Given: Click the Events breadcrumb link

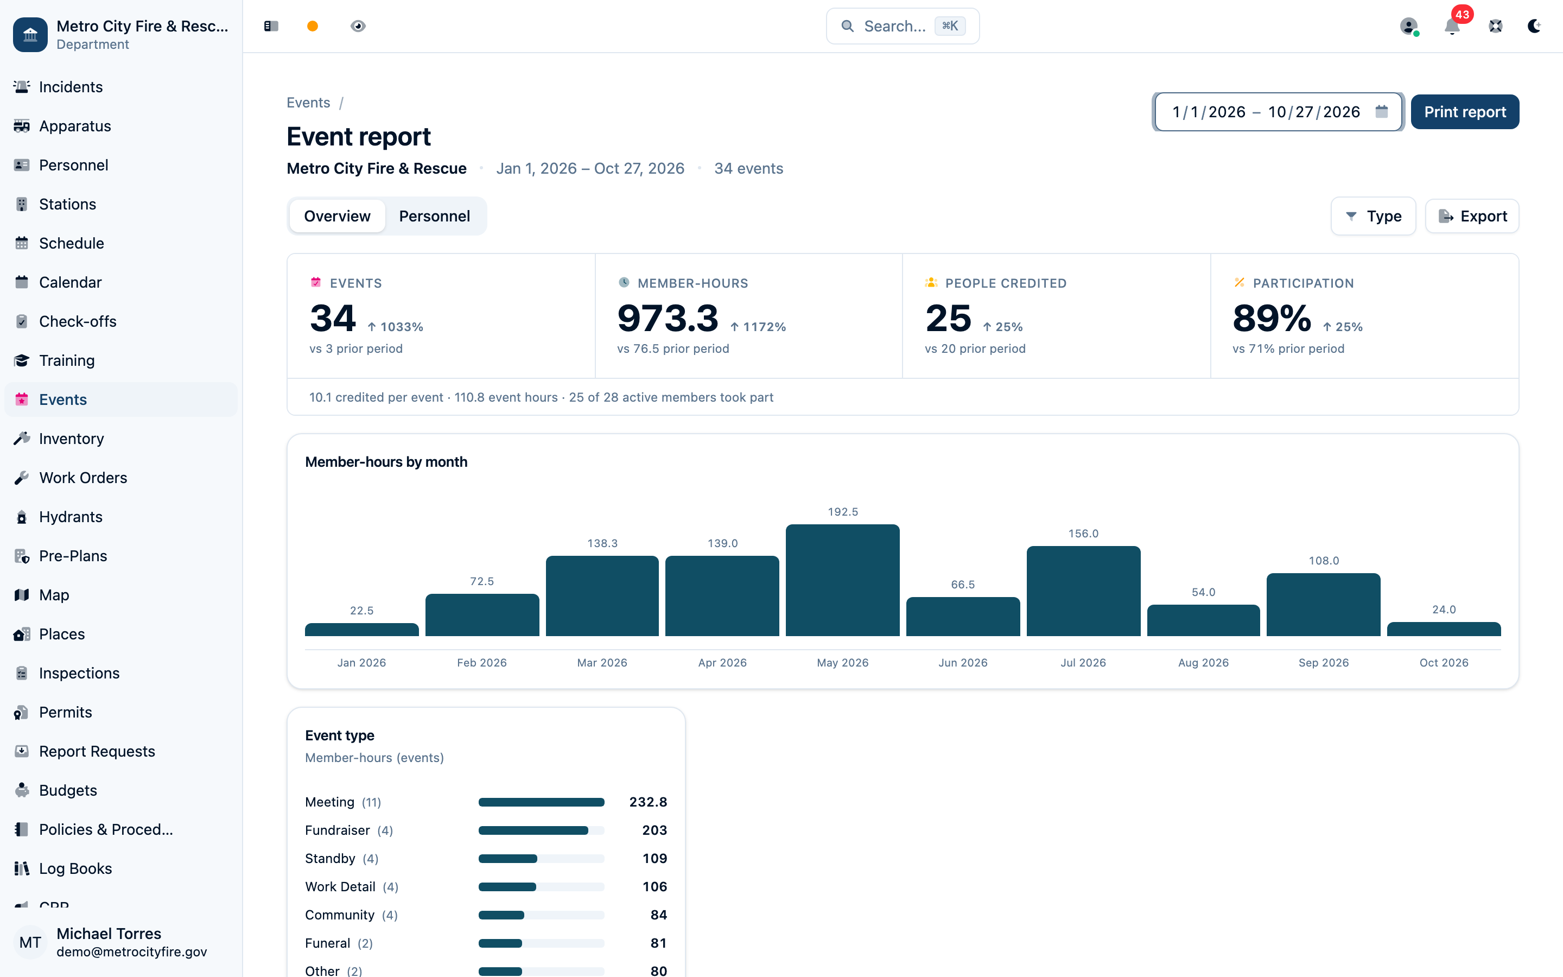Looking at the screenshot, I should (x=308, y=102).
